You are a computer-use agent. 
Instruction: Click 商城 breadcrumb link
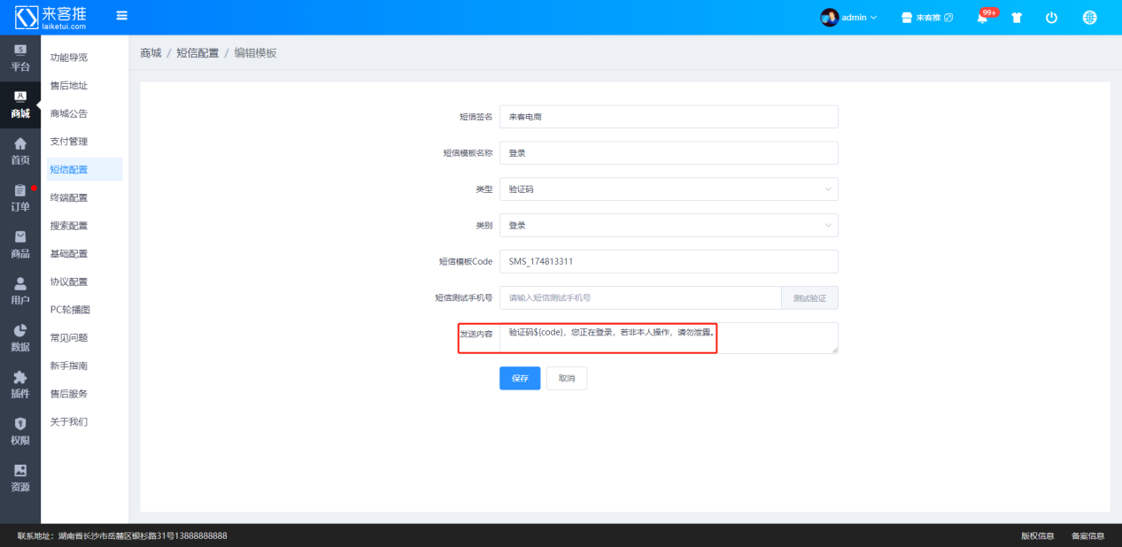click(151, 53)
